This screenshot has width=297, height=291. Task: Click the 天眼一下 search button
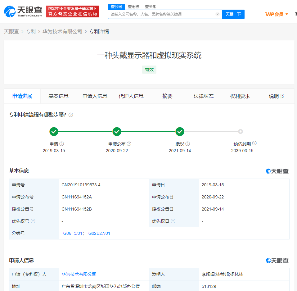tap(233, 14)
